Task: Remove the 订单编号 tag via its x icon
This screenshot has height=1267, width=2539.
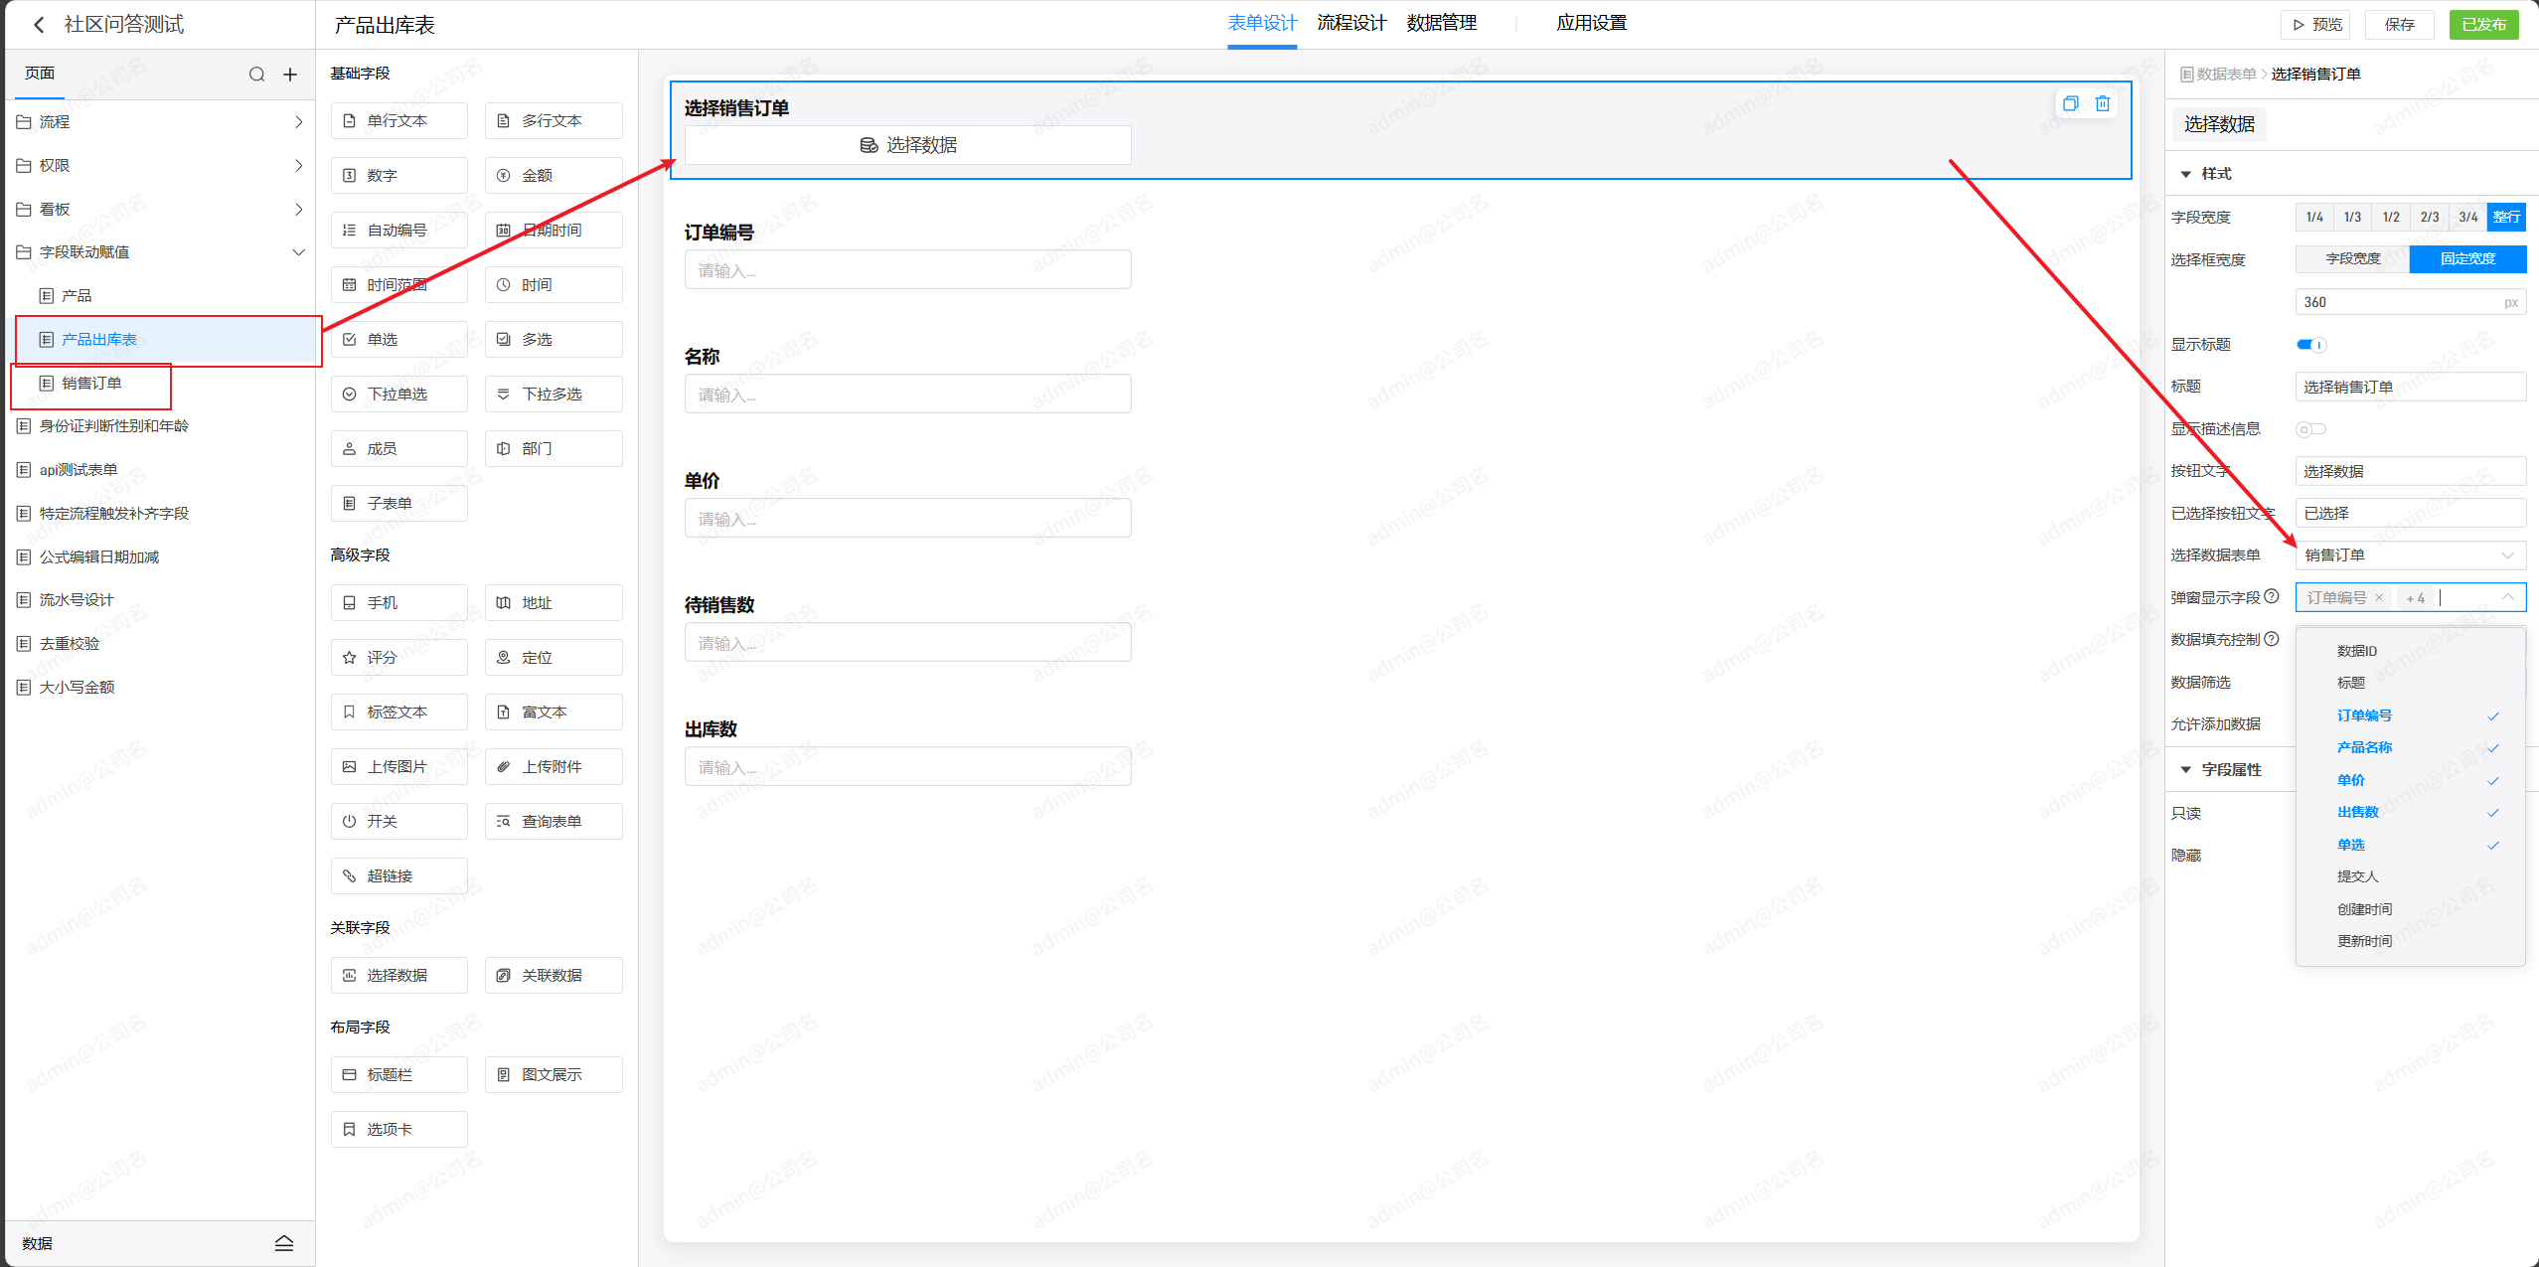Action: (x=2379, y=597)
